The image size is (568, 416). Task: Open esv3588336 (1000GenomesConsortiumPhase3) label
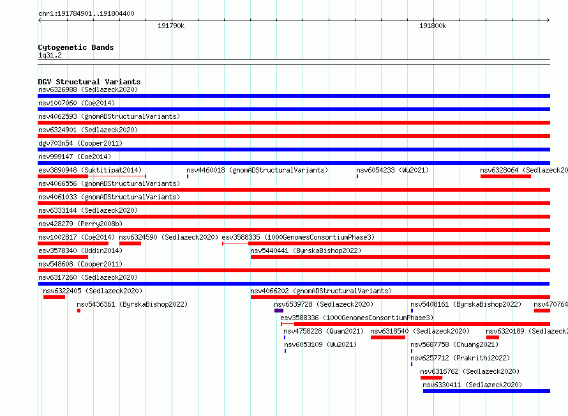[357, 318]
